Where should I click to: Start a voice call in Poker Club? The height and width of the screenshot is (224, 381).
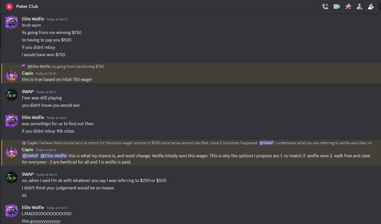[325, 7]
